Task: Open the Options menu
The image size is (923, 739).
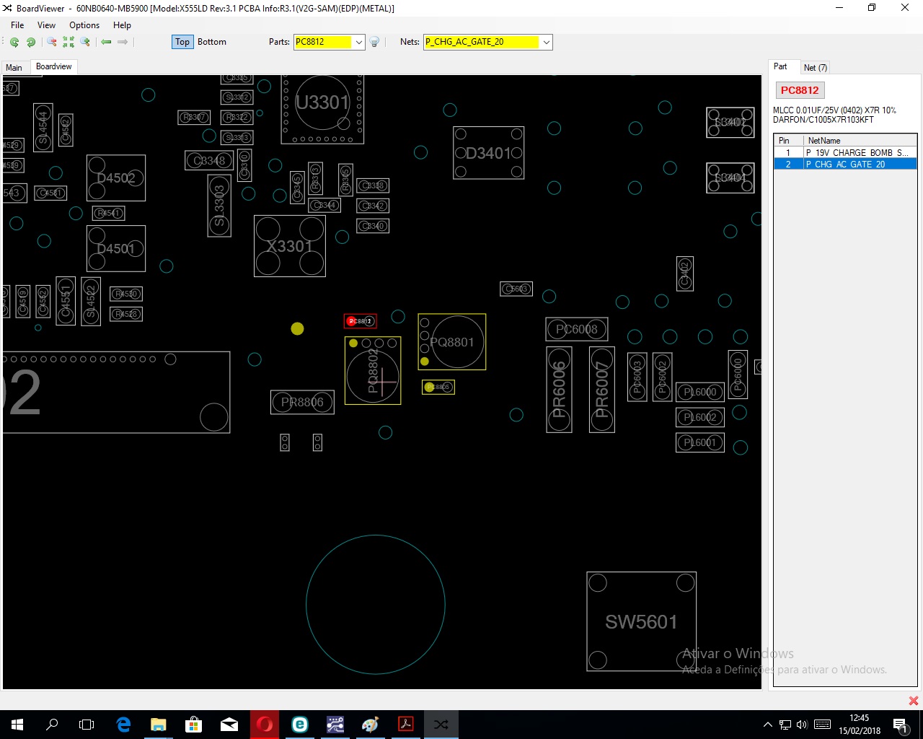Action: tap(84, 25)
